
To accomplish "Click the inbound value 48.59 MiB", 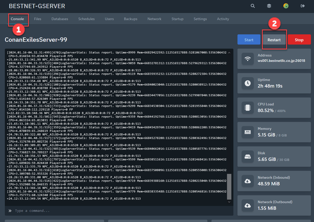I will [x=269, y=184].
